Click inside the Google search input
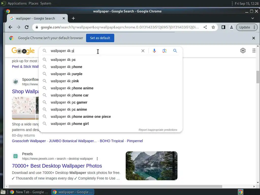The width and height of the screenshot is (260, 195). [x=94, y=51]
